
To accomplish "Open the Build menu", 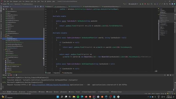I will (32, 1).
